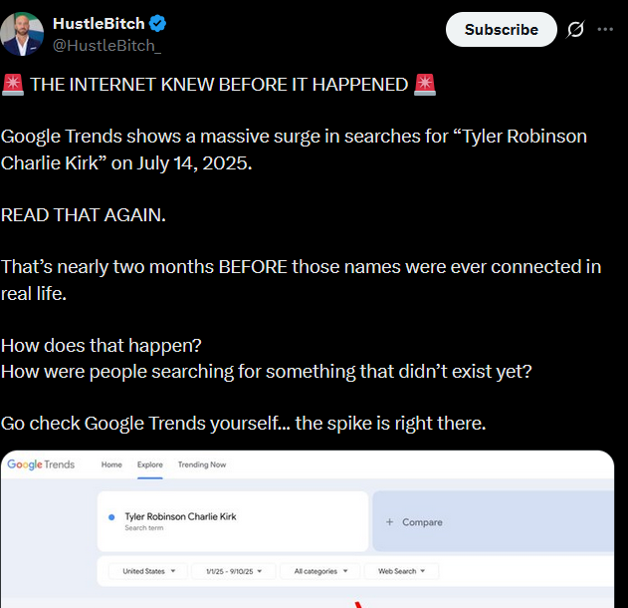Open Grok actions icon beside Subscribe

[575, 30]
